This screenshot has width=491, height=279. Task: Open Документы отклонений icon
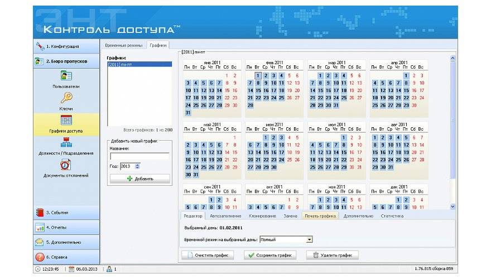point(66,165)
